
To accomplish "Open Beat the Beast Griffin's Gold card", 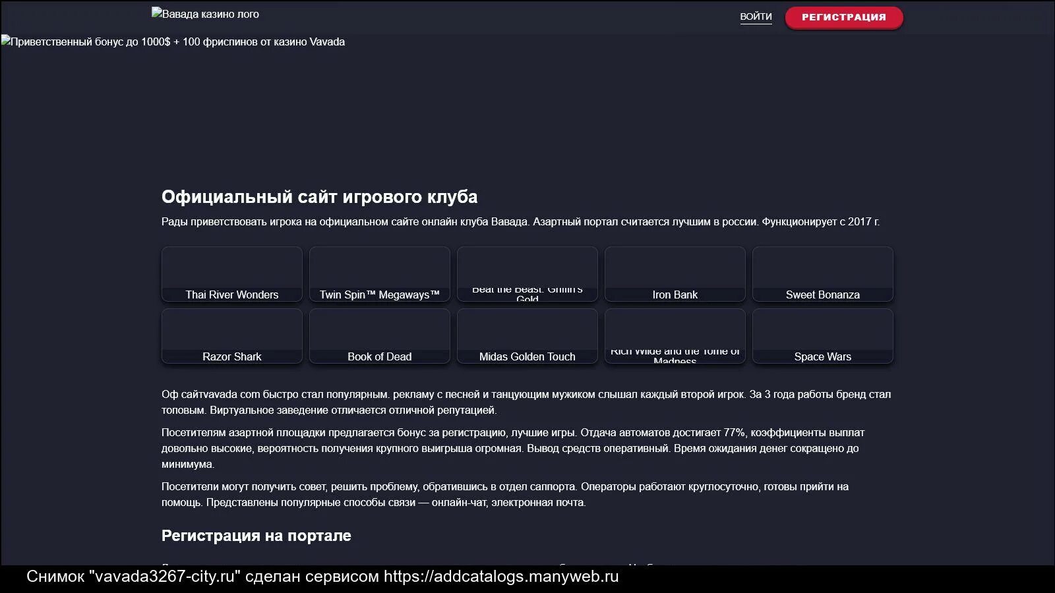I will 527,274.
